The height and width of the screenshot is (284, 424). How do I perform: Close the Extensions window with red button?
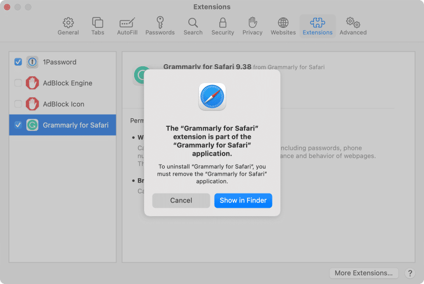(7, 7)
